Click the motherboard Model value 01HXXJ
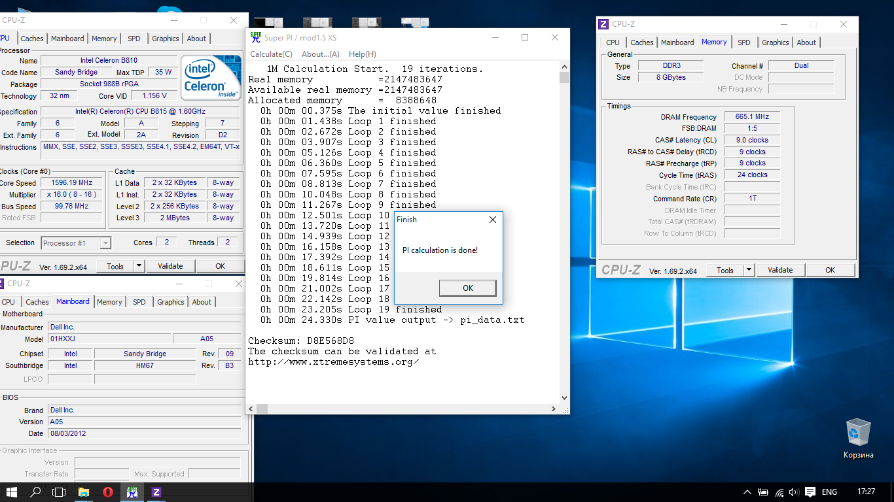894x502 pixels. 109,339
